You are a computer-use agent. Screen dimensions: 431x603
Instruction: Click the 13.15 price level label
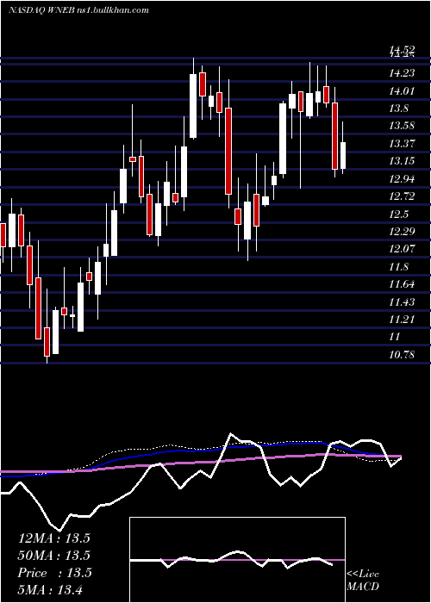[x=402, y=161]
